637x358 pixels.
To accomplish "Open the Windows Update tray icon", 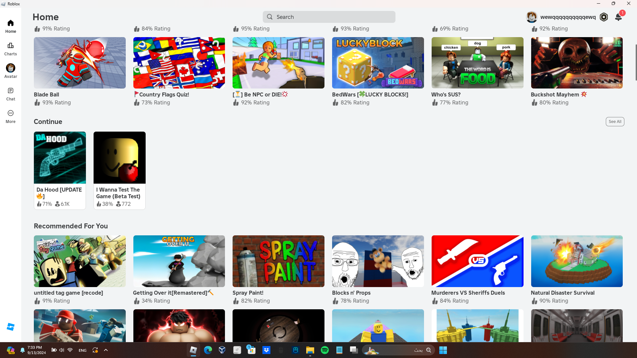I will tap(95, 350).
